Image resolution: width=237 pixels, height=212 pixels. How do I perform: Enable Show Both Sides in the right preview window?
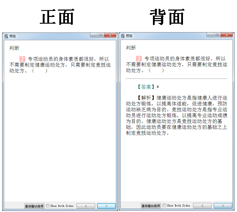[164, 205]
